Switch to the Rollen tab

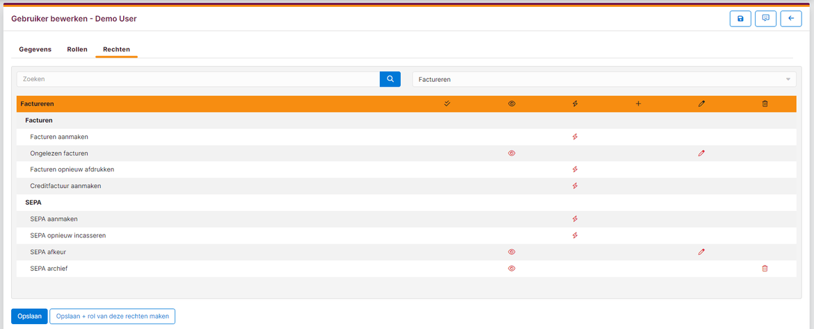[x=77, y=50]
